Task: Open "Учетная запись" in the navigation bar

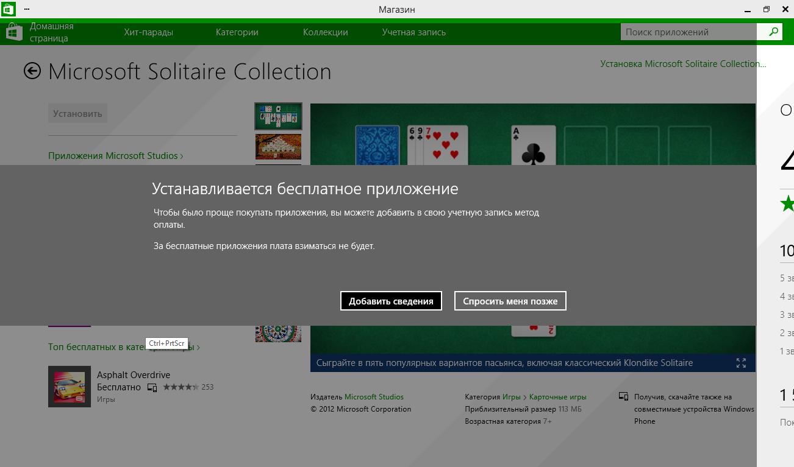Action: (x=413, y=32)
